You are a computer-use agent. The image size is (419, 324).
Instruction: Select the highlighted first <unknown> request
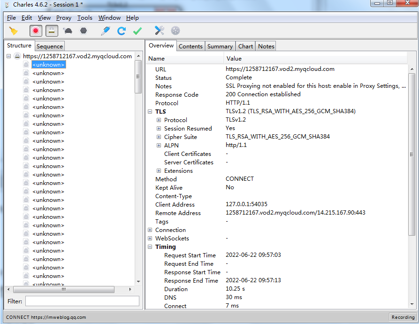pyautogui.click(x=48, y=65)
